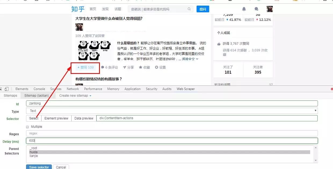The image size is (333, 169).
Task: Toggle the device toolbar icon in DevTools
Action: [x=7, y=89]
